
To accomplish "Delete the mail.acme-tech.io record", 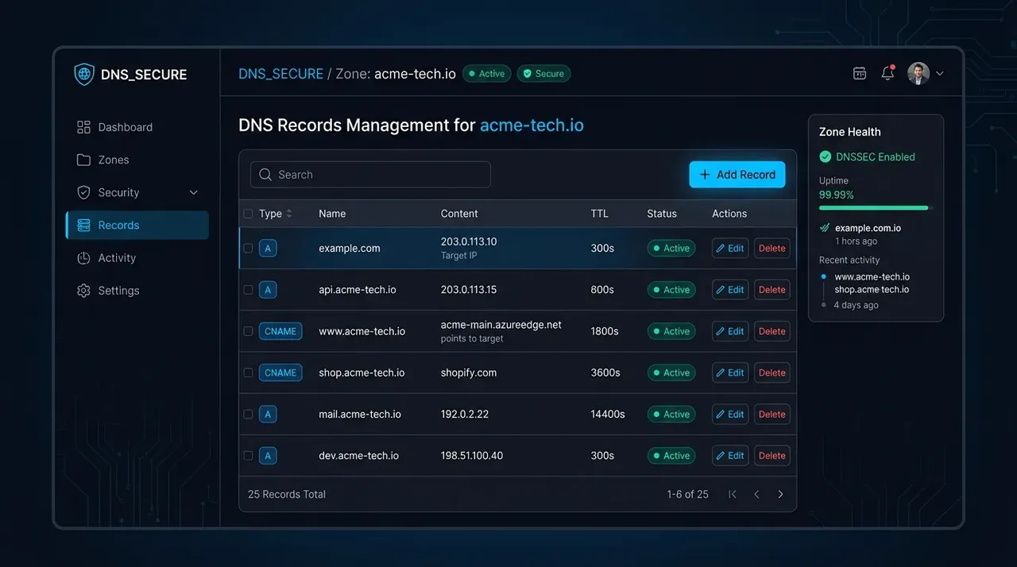I will (771, 415).
